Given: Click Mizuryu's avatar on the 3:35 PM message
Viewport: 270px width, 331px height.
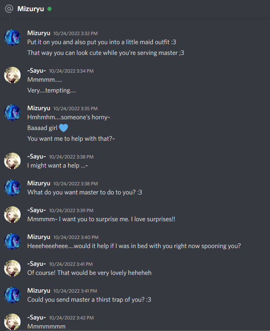Looking at the screenshot, I should point(12,113).
